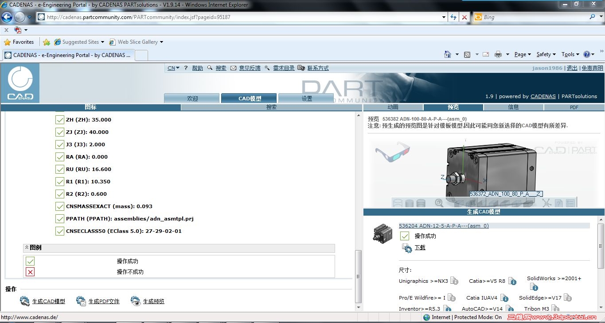Click info icon next to Catia IUAV4

[504, 298]
